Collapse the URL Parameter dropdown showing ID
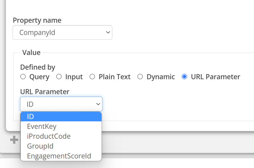The width and height of the screenshot is (254, 168). click(x=61, y=104)
